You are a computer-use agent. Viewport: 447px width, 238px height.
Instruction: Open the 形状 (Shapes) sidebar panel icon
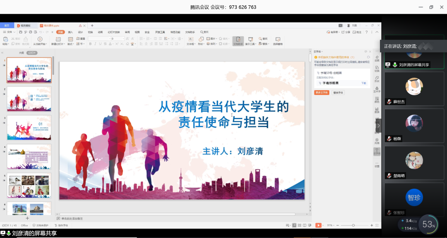pyautogui.click(x=377, y=79)
